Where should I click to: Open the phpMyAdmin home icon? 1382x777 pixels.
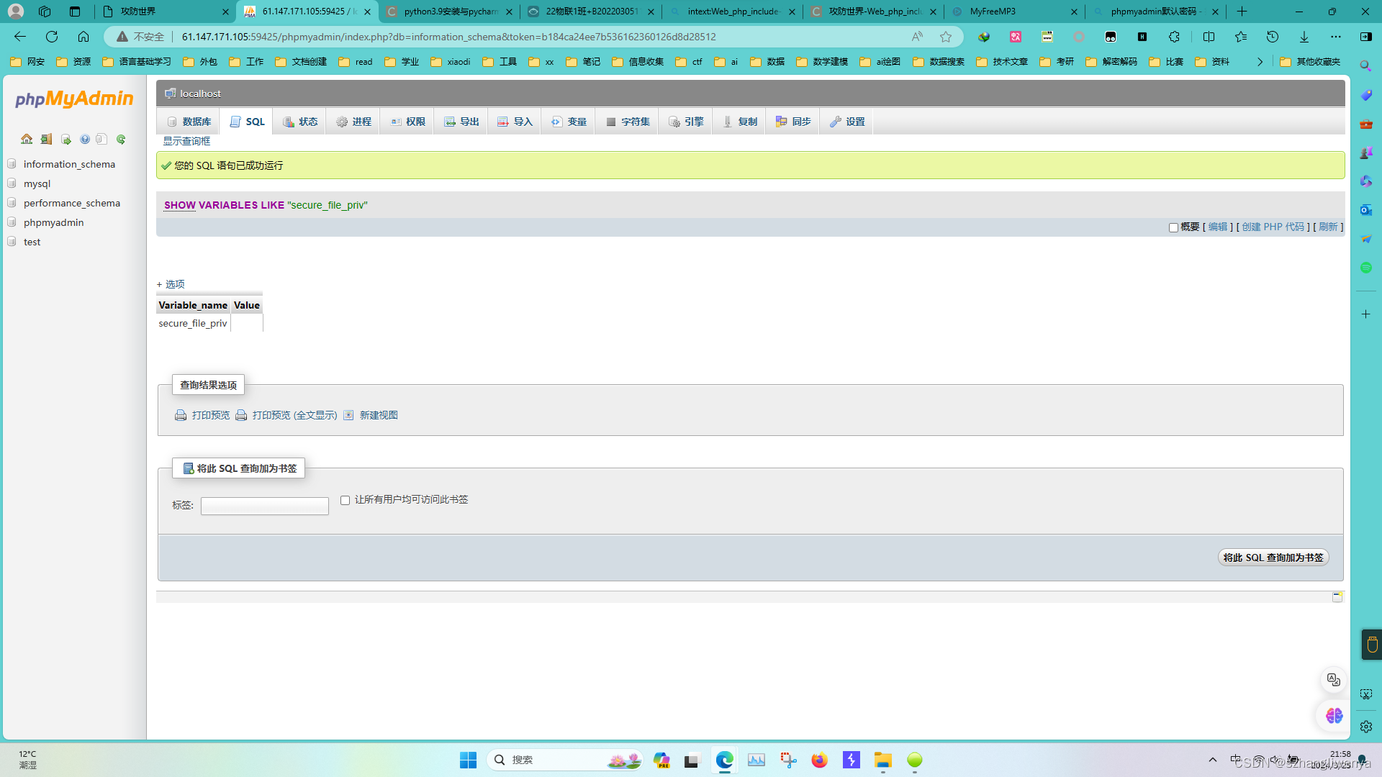(x=27, y=139)
